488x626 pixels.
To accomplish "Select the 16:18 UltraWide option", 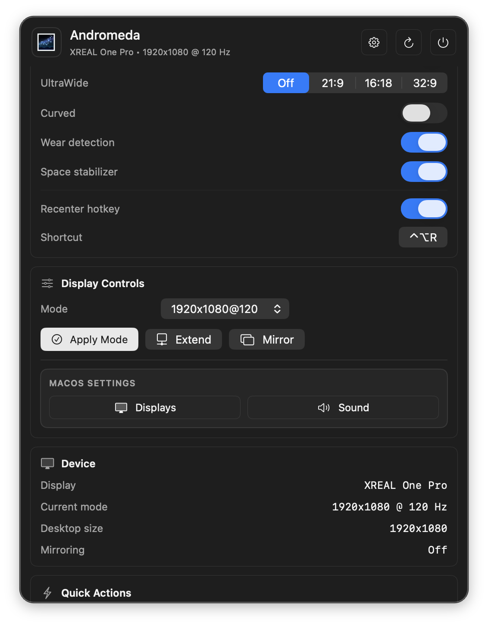I will 378,83.
